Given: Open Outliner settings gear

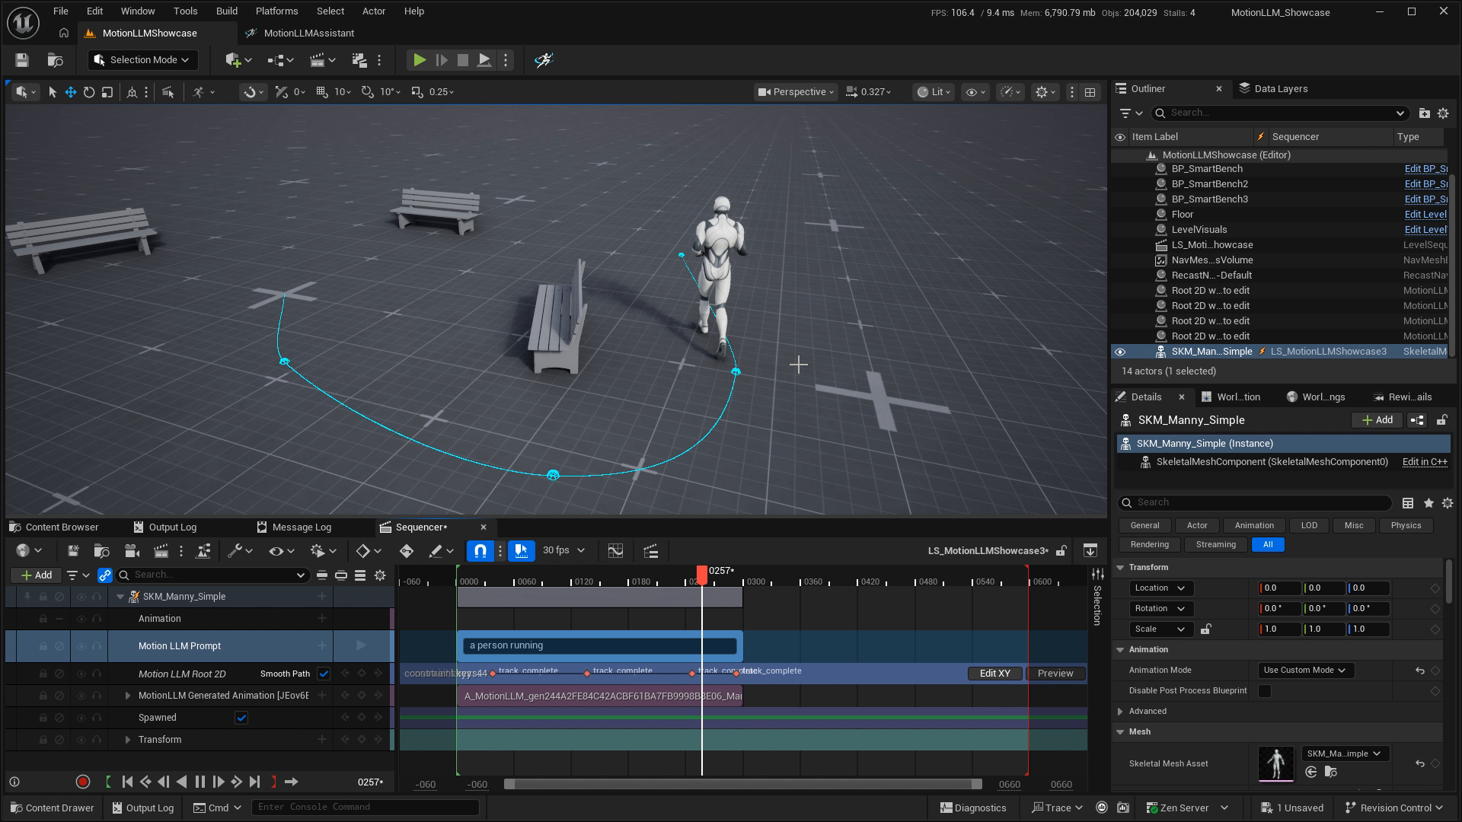Looking at the screenshot, I should pyautogui.click(x=1443, y=113).
